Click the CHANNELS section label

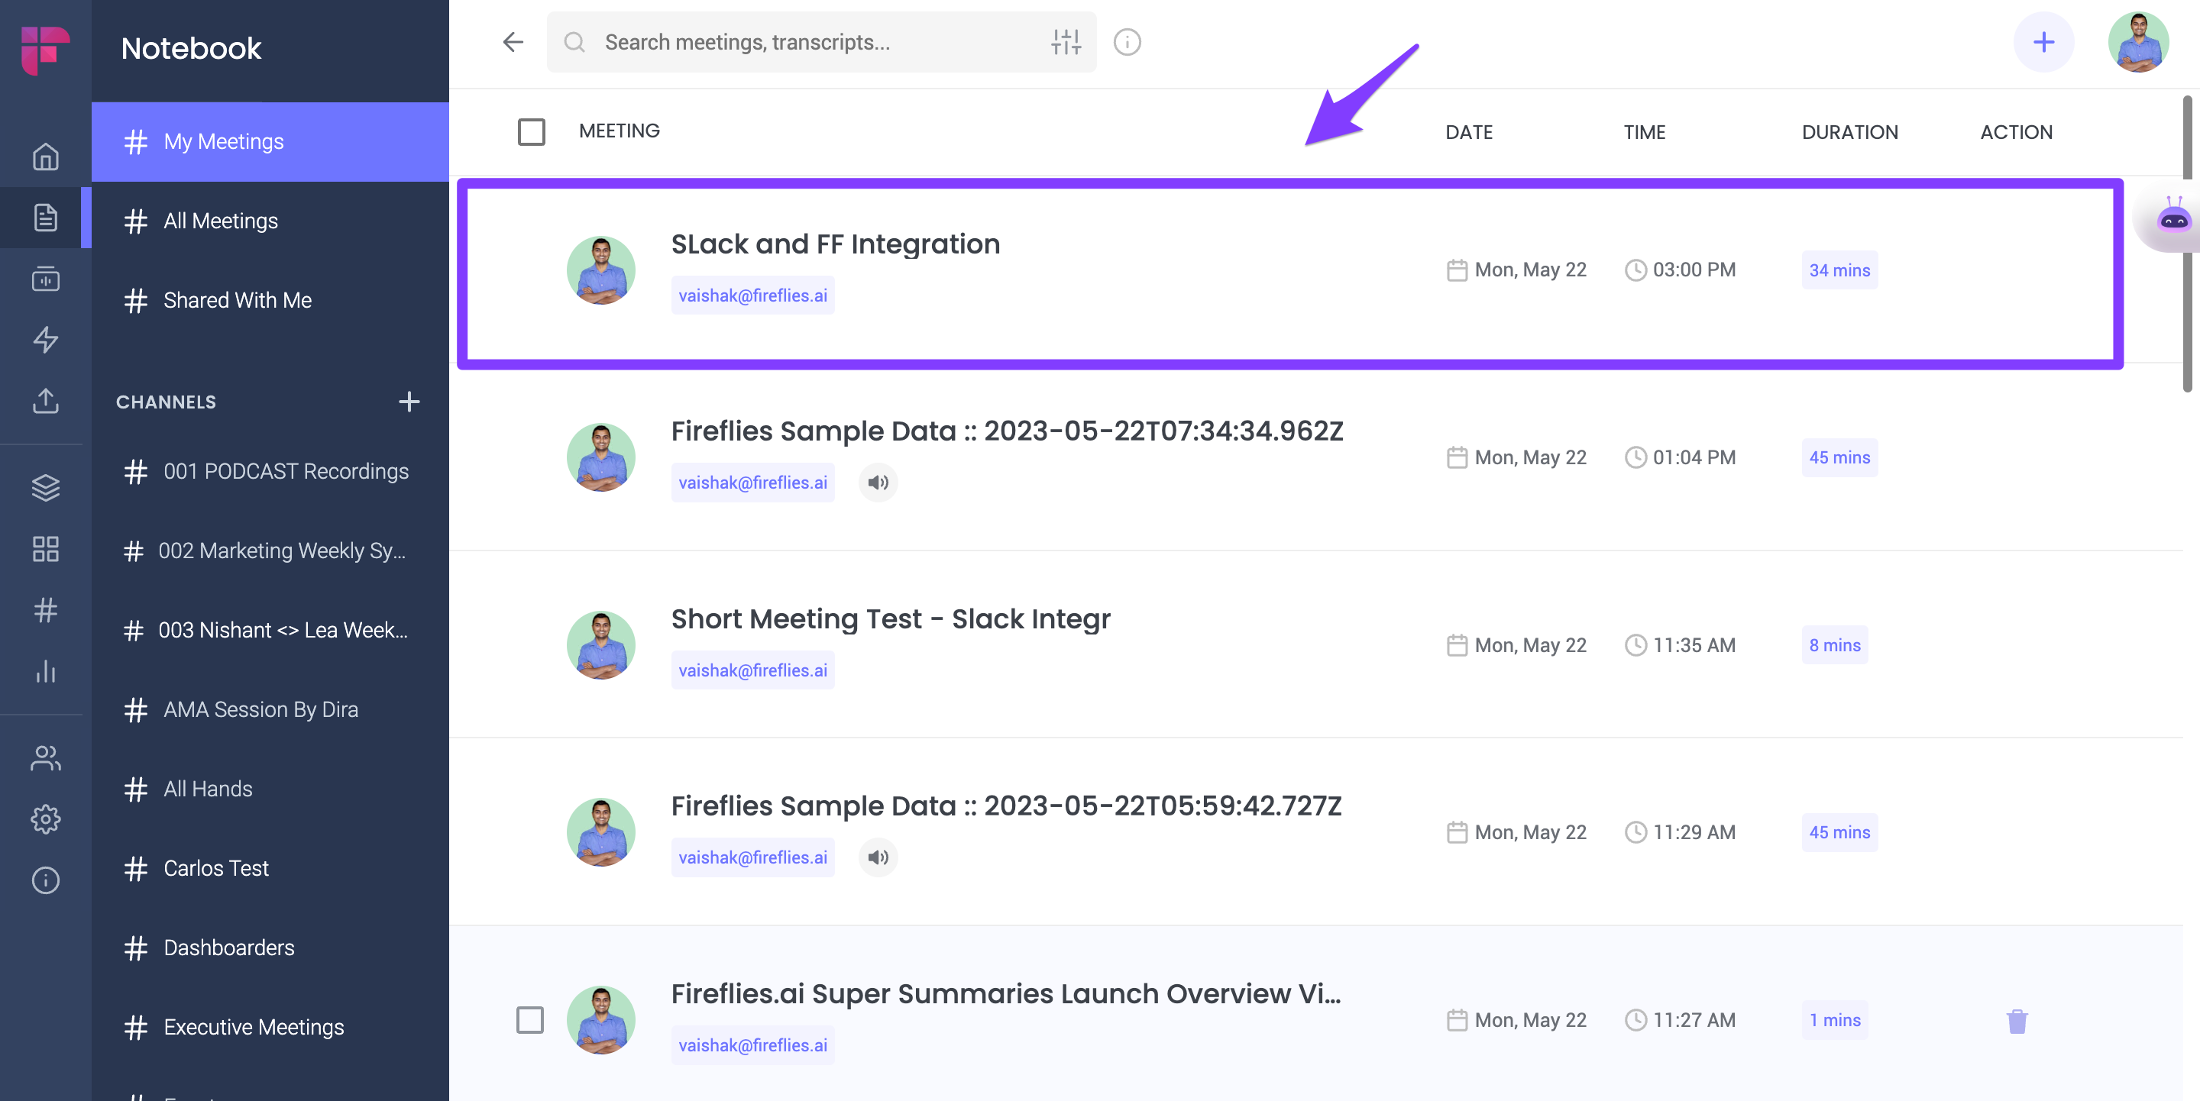coord(166,402)
